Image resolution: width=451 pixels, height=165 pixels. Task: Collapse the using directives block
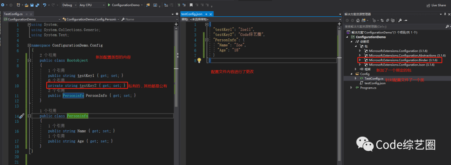(x=29, y=25)
